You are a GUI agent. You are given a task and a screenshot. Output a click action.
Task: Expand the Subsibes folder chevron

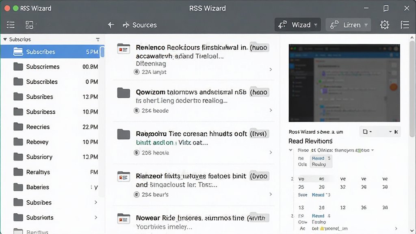click(x=96, y=202)
